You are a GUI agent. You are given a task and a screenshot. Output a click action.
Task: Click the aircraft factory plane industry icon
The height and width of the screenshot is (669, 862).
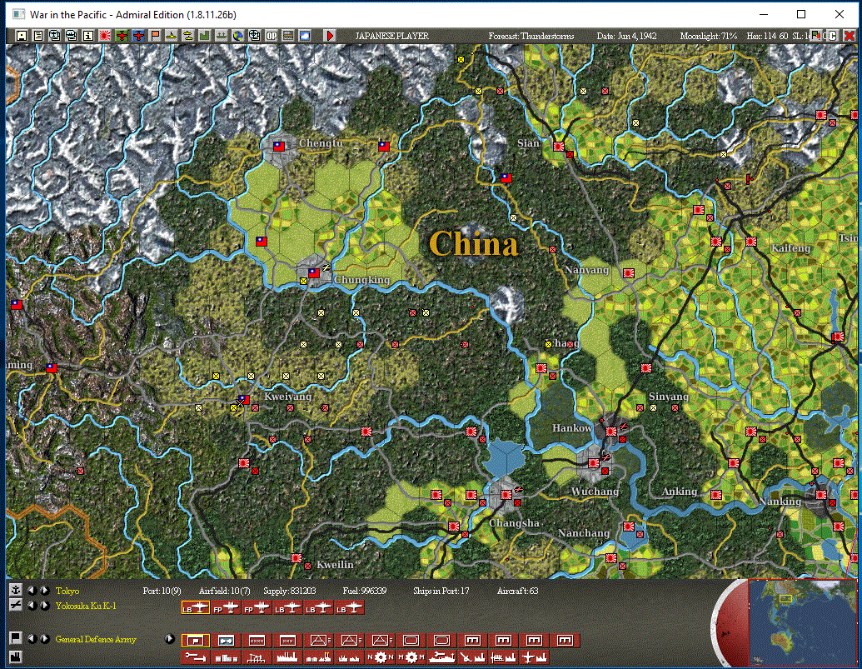[x=534, y=657]
